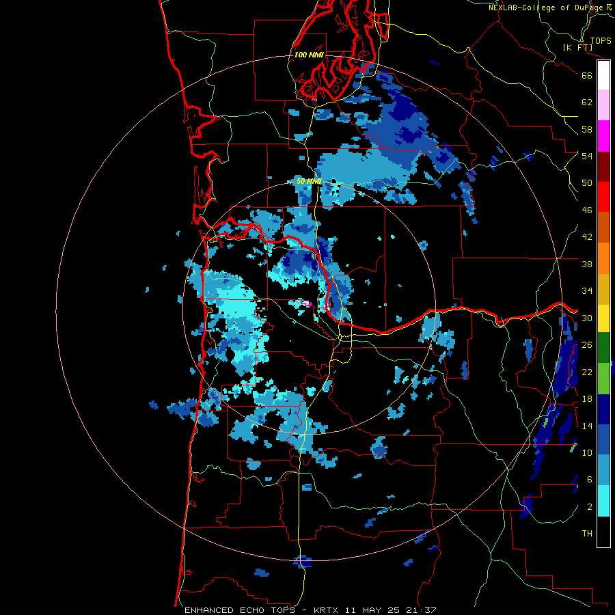Click the legend value 66
This screenshot has height=615, width=615.
coord(587,75)
